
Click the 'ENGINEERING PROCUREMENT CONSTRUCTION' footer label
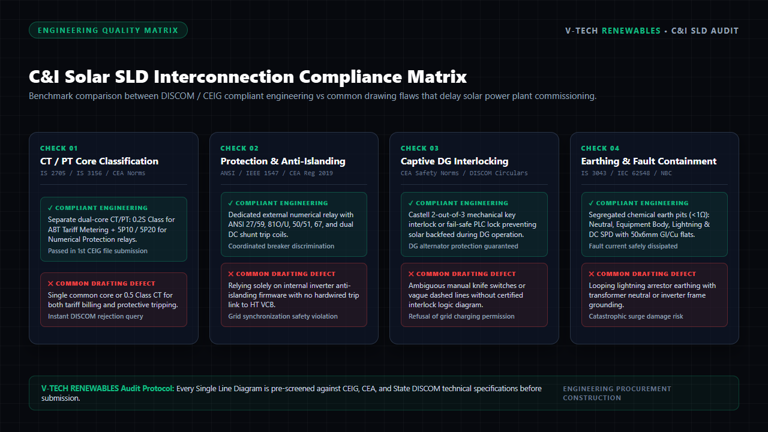click(x=617, y=393)
